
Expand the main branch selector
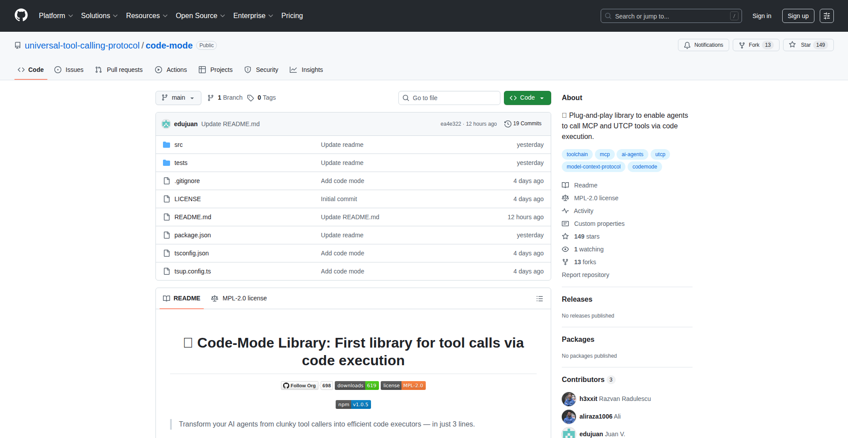coord(178,97)
